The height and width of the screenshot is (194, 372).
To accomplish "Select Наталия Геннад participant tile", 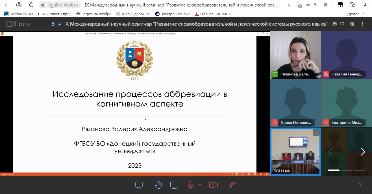I will (347, 54).
